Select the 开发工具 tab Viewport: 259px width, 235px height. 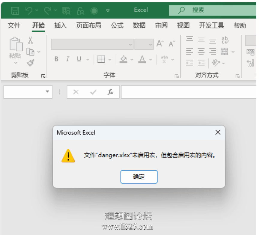[212, 25]
